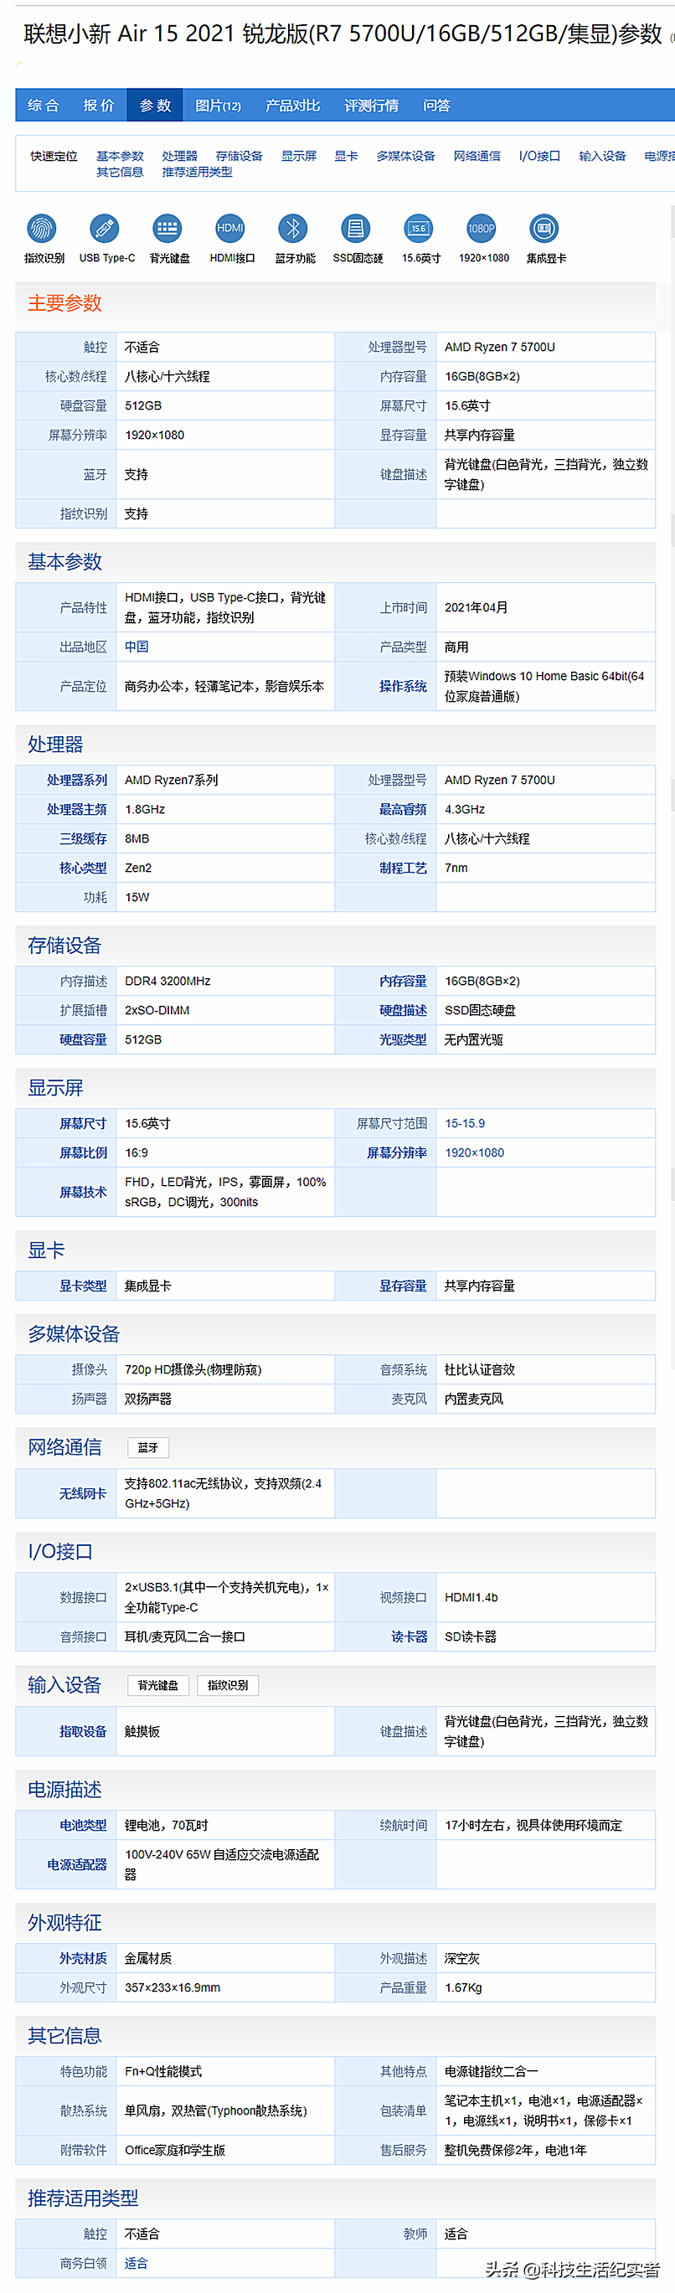Click the integrated graphics card icon
Image resolution: width=675 pixels, height=2293 pixels.
[x=544, y=229]
